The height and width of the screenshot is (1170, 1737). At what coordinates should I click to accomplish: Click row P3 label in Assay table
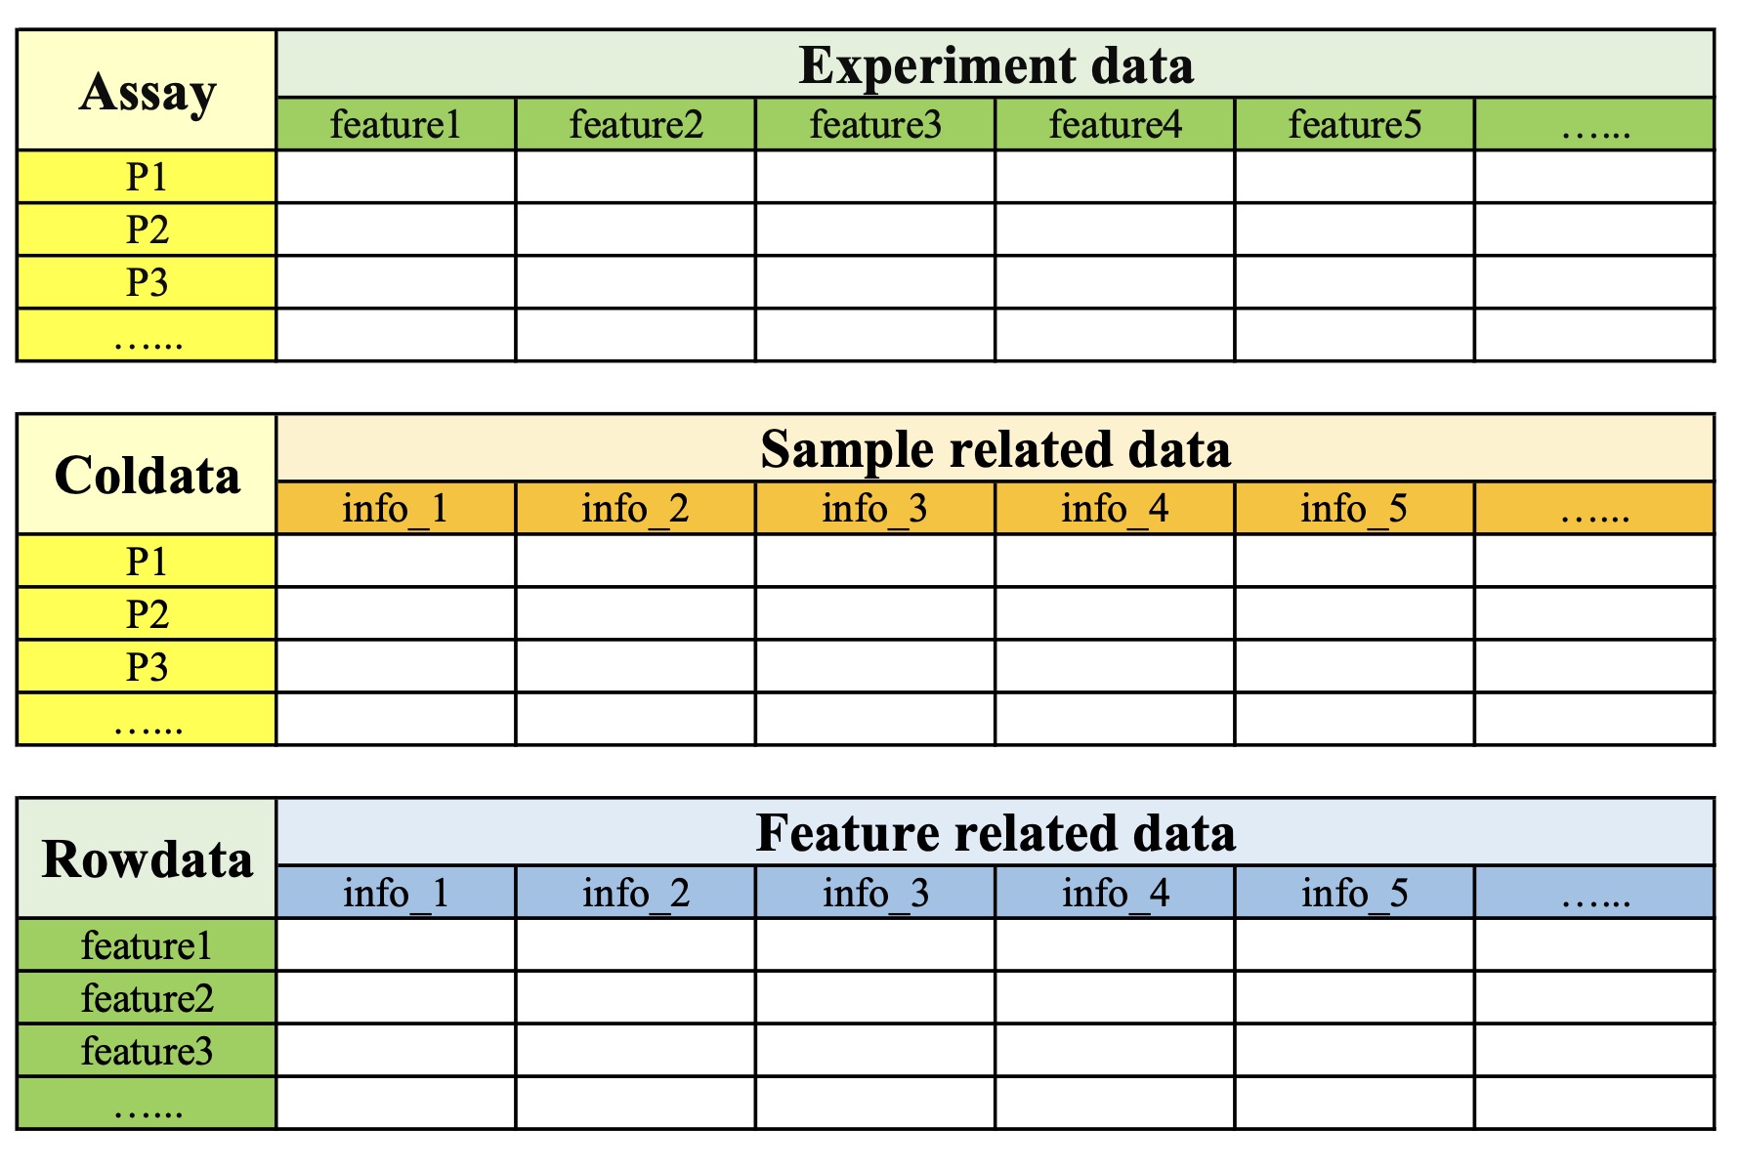point(147,282)
